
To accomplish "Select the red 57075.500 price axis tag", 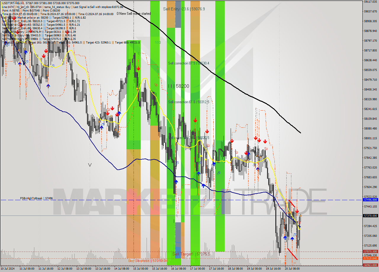I will [370, 252].
